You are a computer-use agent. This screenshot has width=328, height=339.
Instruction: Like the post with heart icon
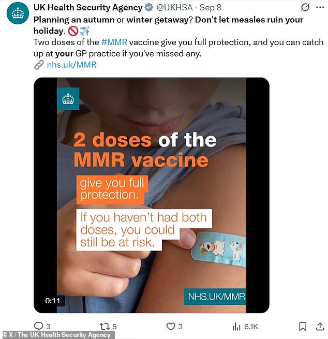coord(171,326)
